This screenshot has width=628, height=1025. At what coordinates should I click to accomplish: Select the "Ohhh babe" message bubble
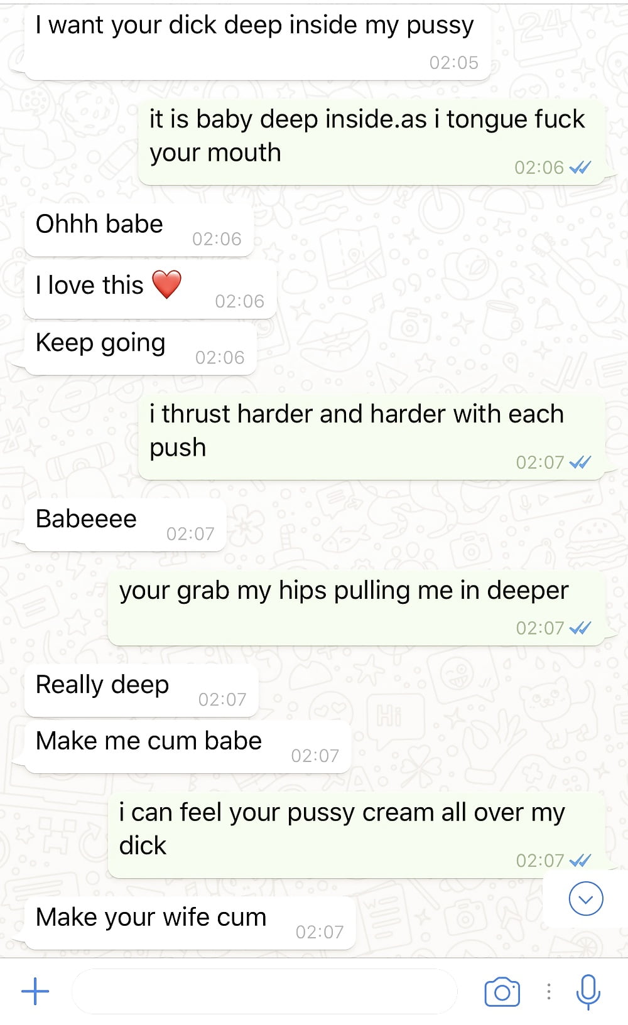139,230
